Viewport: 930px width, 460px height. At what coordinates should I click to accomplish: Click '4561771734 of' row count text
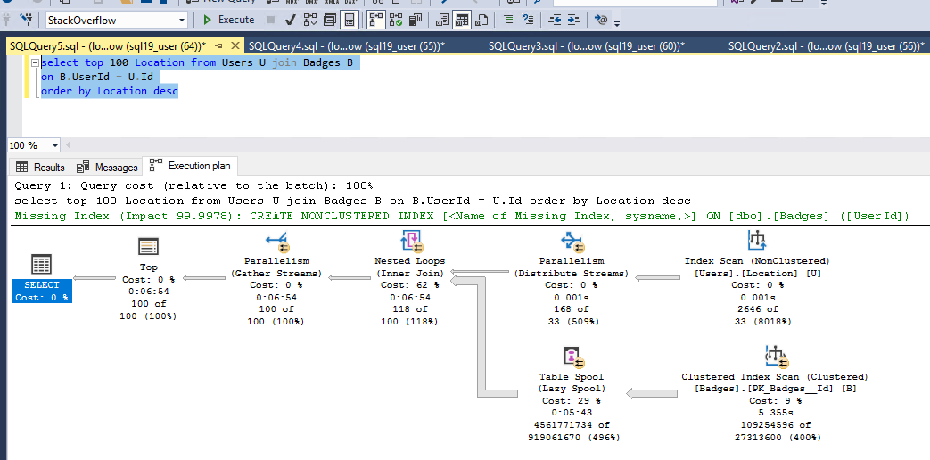572,425
